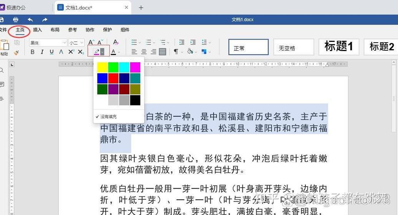This screenshot has width=398, height=215.
Task: Close the 文档1.docx tab
Action: pyautogui.click(x=126, y=8)
